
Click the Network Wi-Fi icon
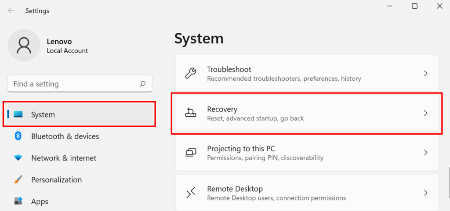(18, 158)
